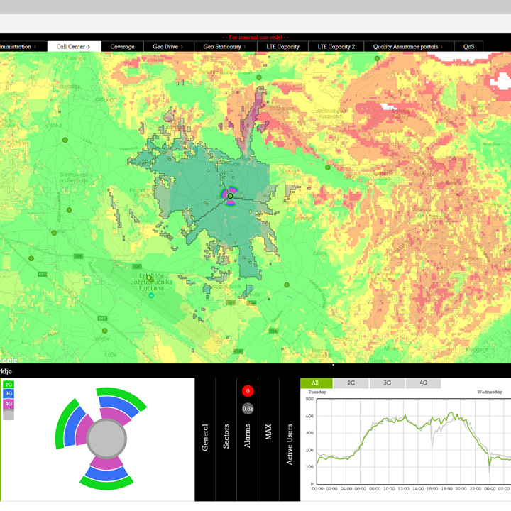This screenshot has height=511, width=511.
Task: Click the green site dot right of coverage area
Action: pyautogui.click(x=328, y=167)
